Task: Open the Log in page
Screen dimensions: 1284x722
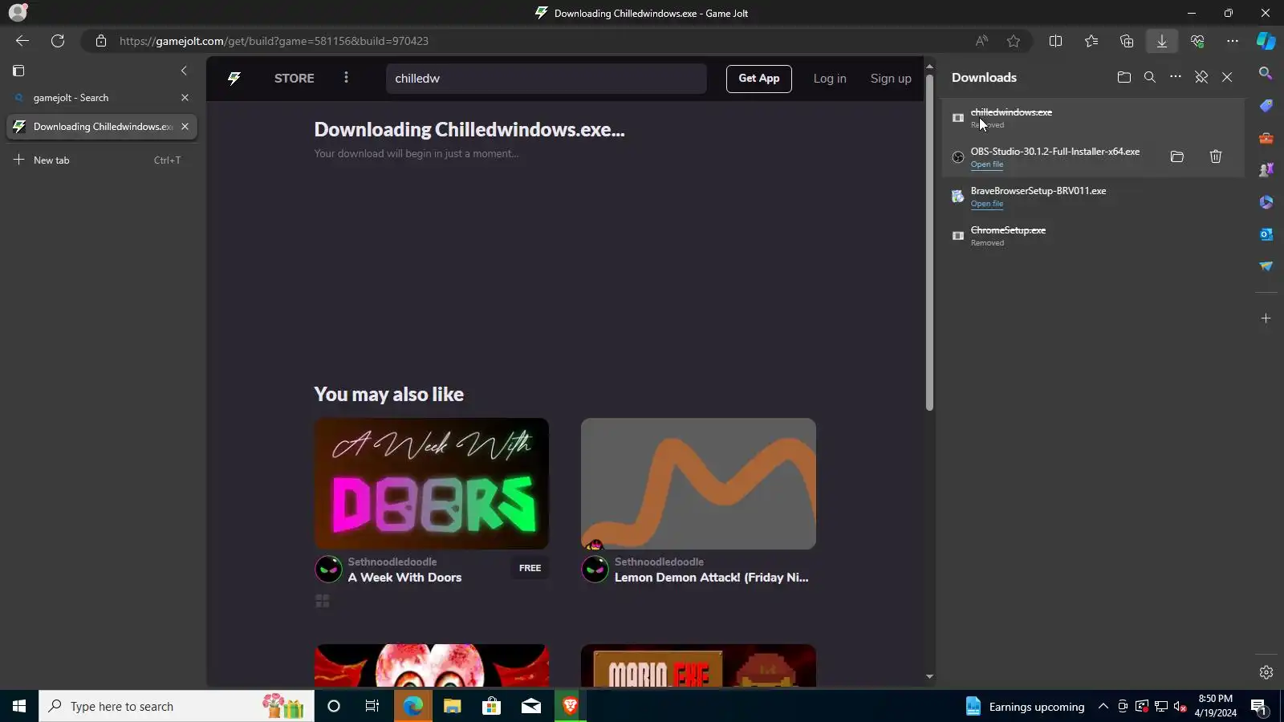Action: click(x=830, y=79)
